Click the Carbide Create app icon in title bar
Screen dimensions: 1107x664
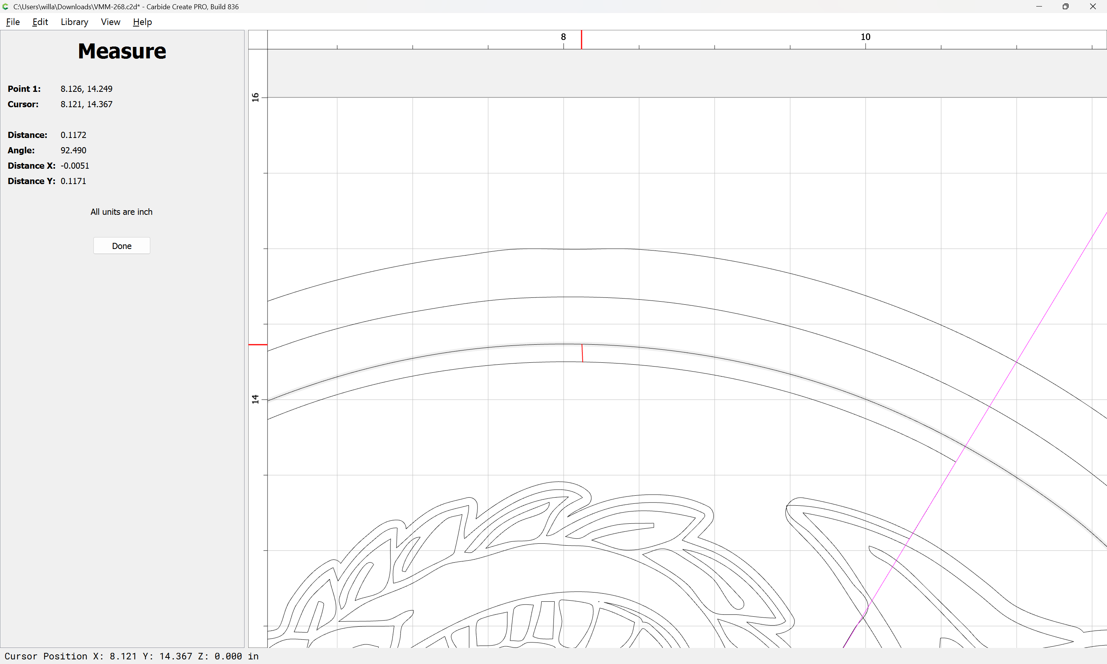tap(6, 7)
